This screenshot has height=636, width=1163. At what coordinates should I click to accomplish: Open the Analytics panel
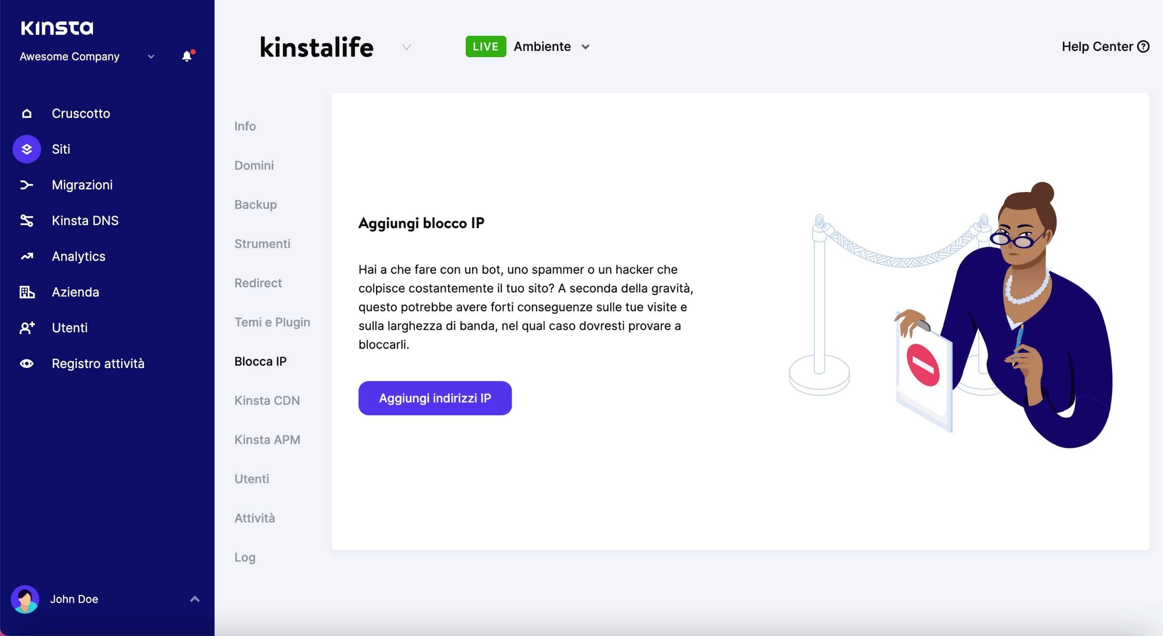click(78, 256)
